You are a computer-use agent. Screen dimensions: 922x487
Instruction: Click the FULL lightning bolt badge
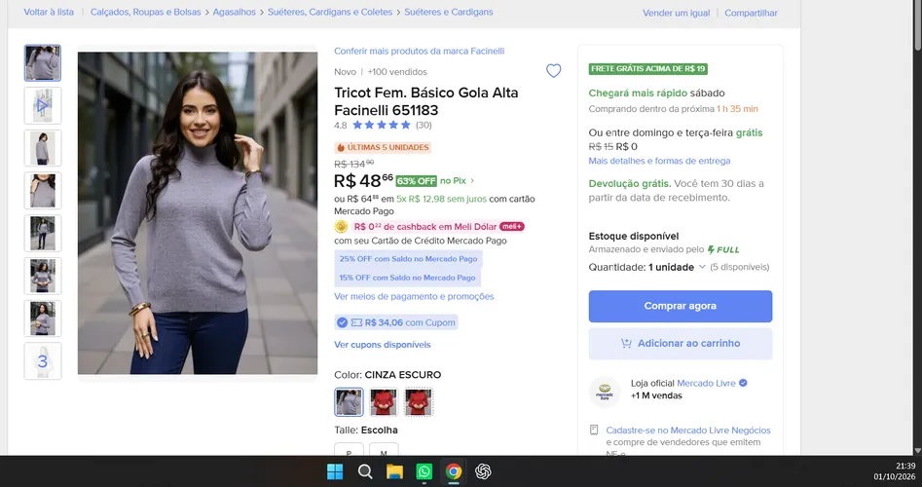point(723,250)
